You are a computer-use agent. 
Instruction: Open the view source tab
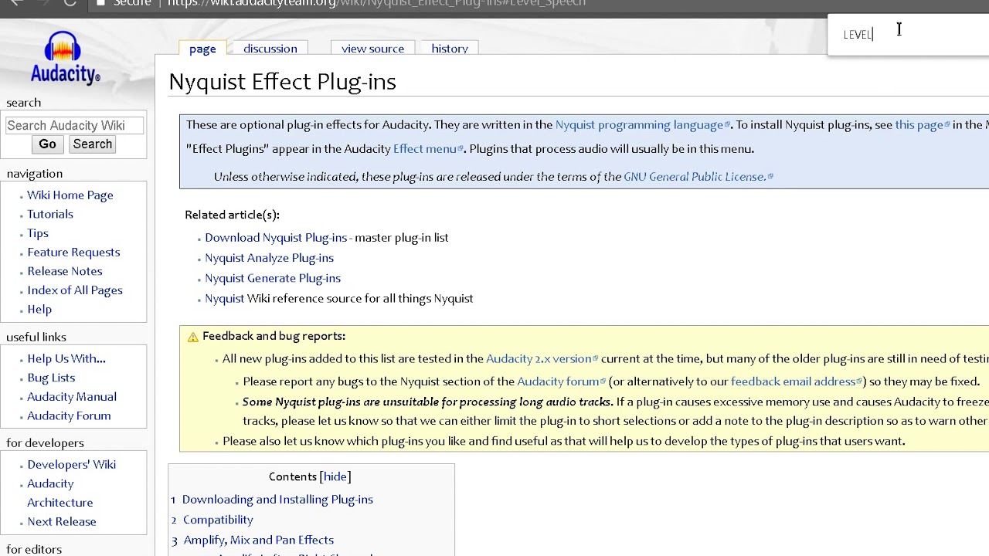372,49
